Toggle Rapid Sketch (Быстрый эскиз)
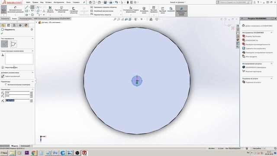 [163, 10]
